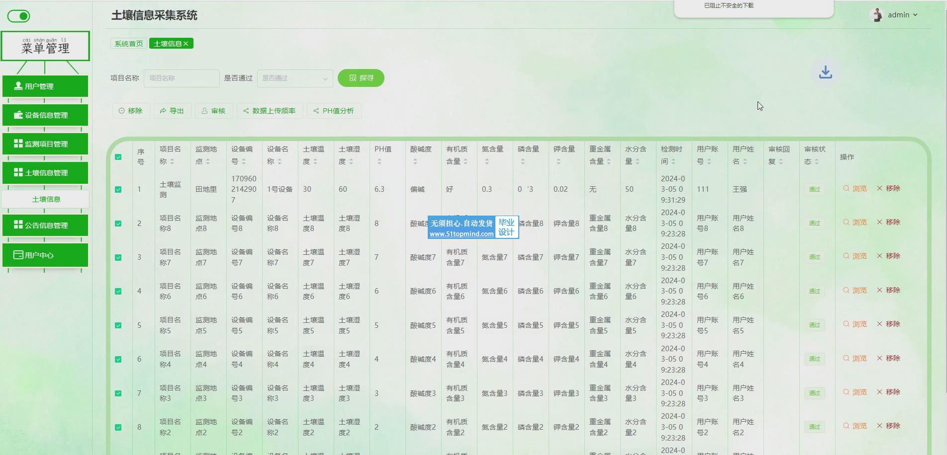This screenshot has width=947, height=455.
Task: Browse row 用户姓名6 record
Action: click(x=855, y=291)
